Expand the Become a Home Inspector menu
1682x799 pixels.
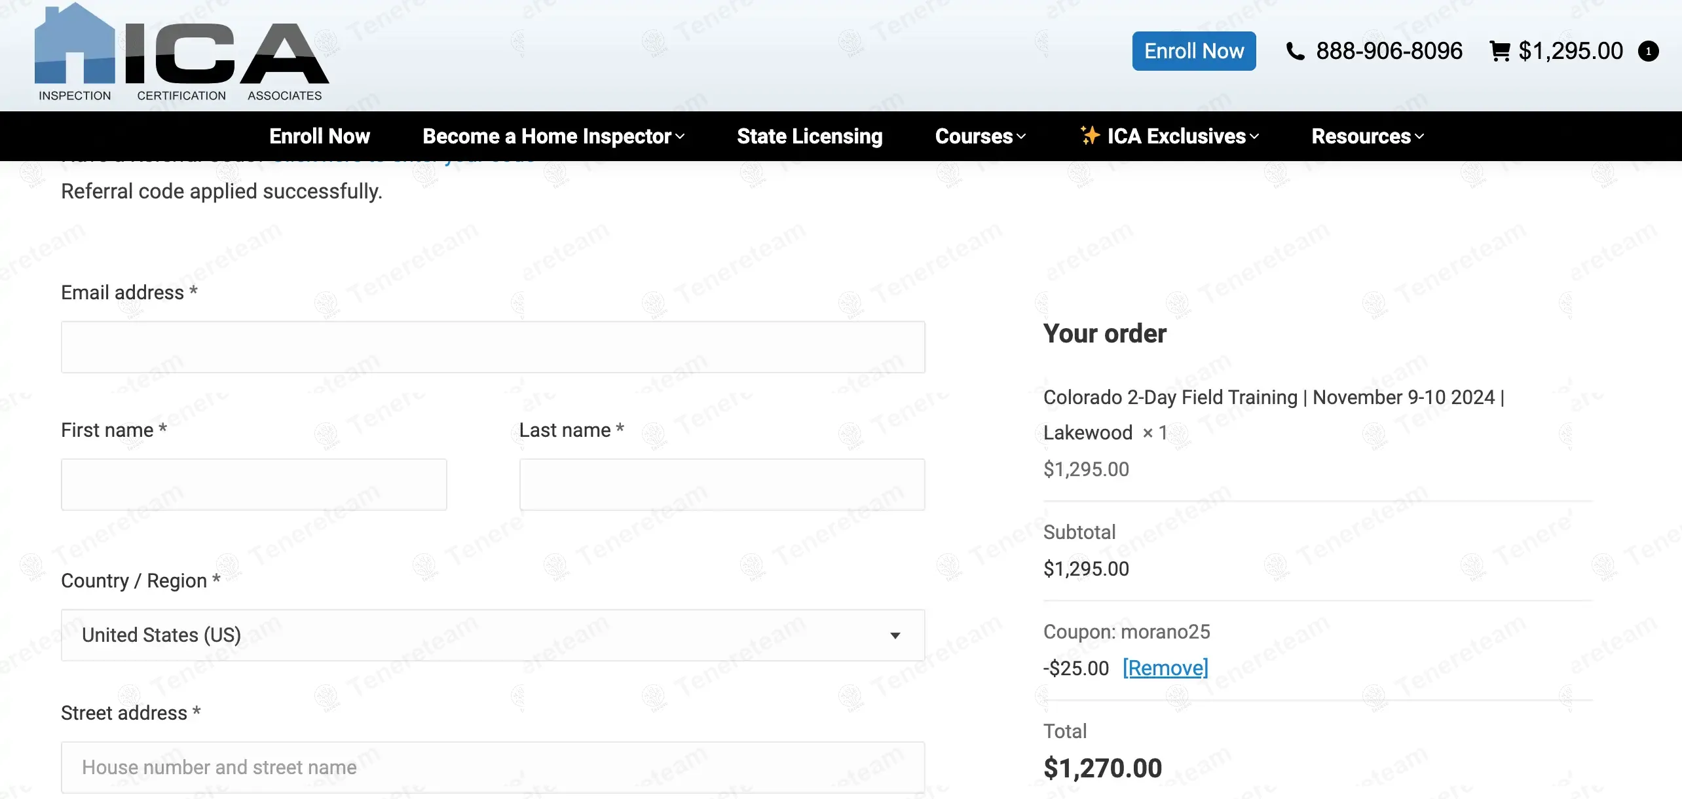click(x=553, y=136)
